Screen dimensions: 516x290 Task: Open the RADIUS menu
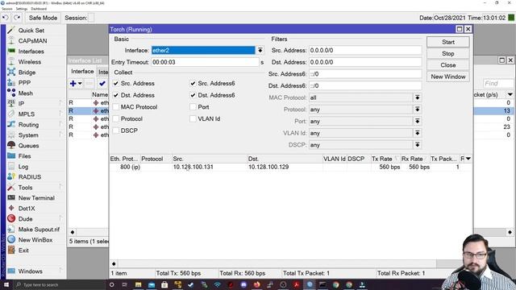click(30, 177)
